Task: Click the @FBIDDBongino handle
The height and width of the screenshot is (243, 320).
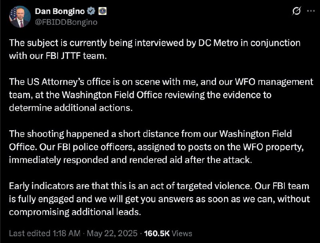Action: click(66, 22)
